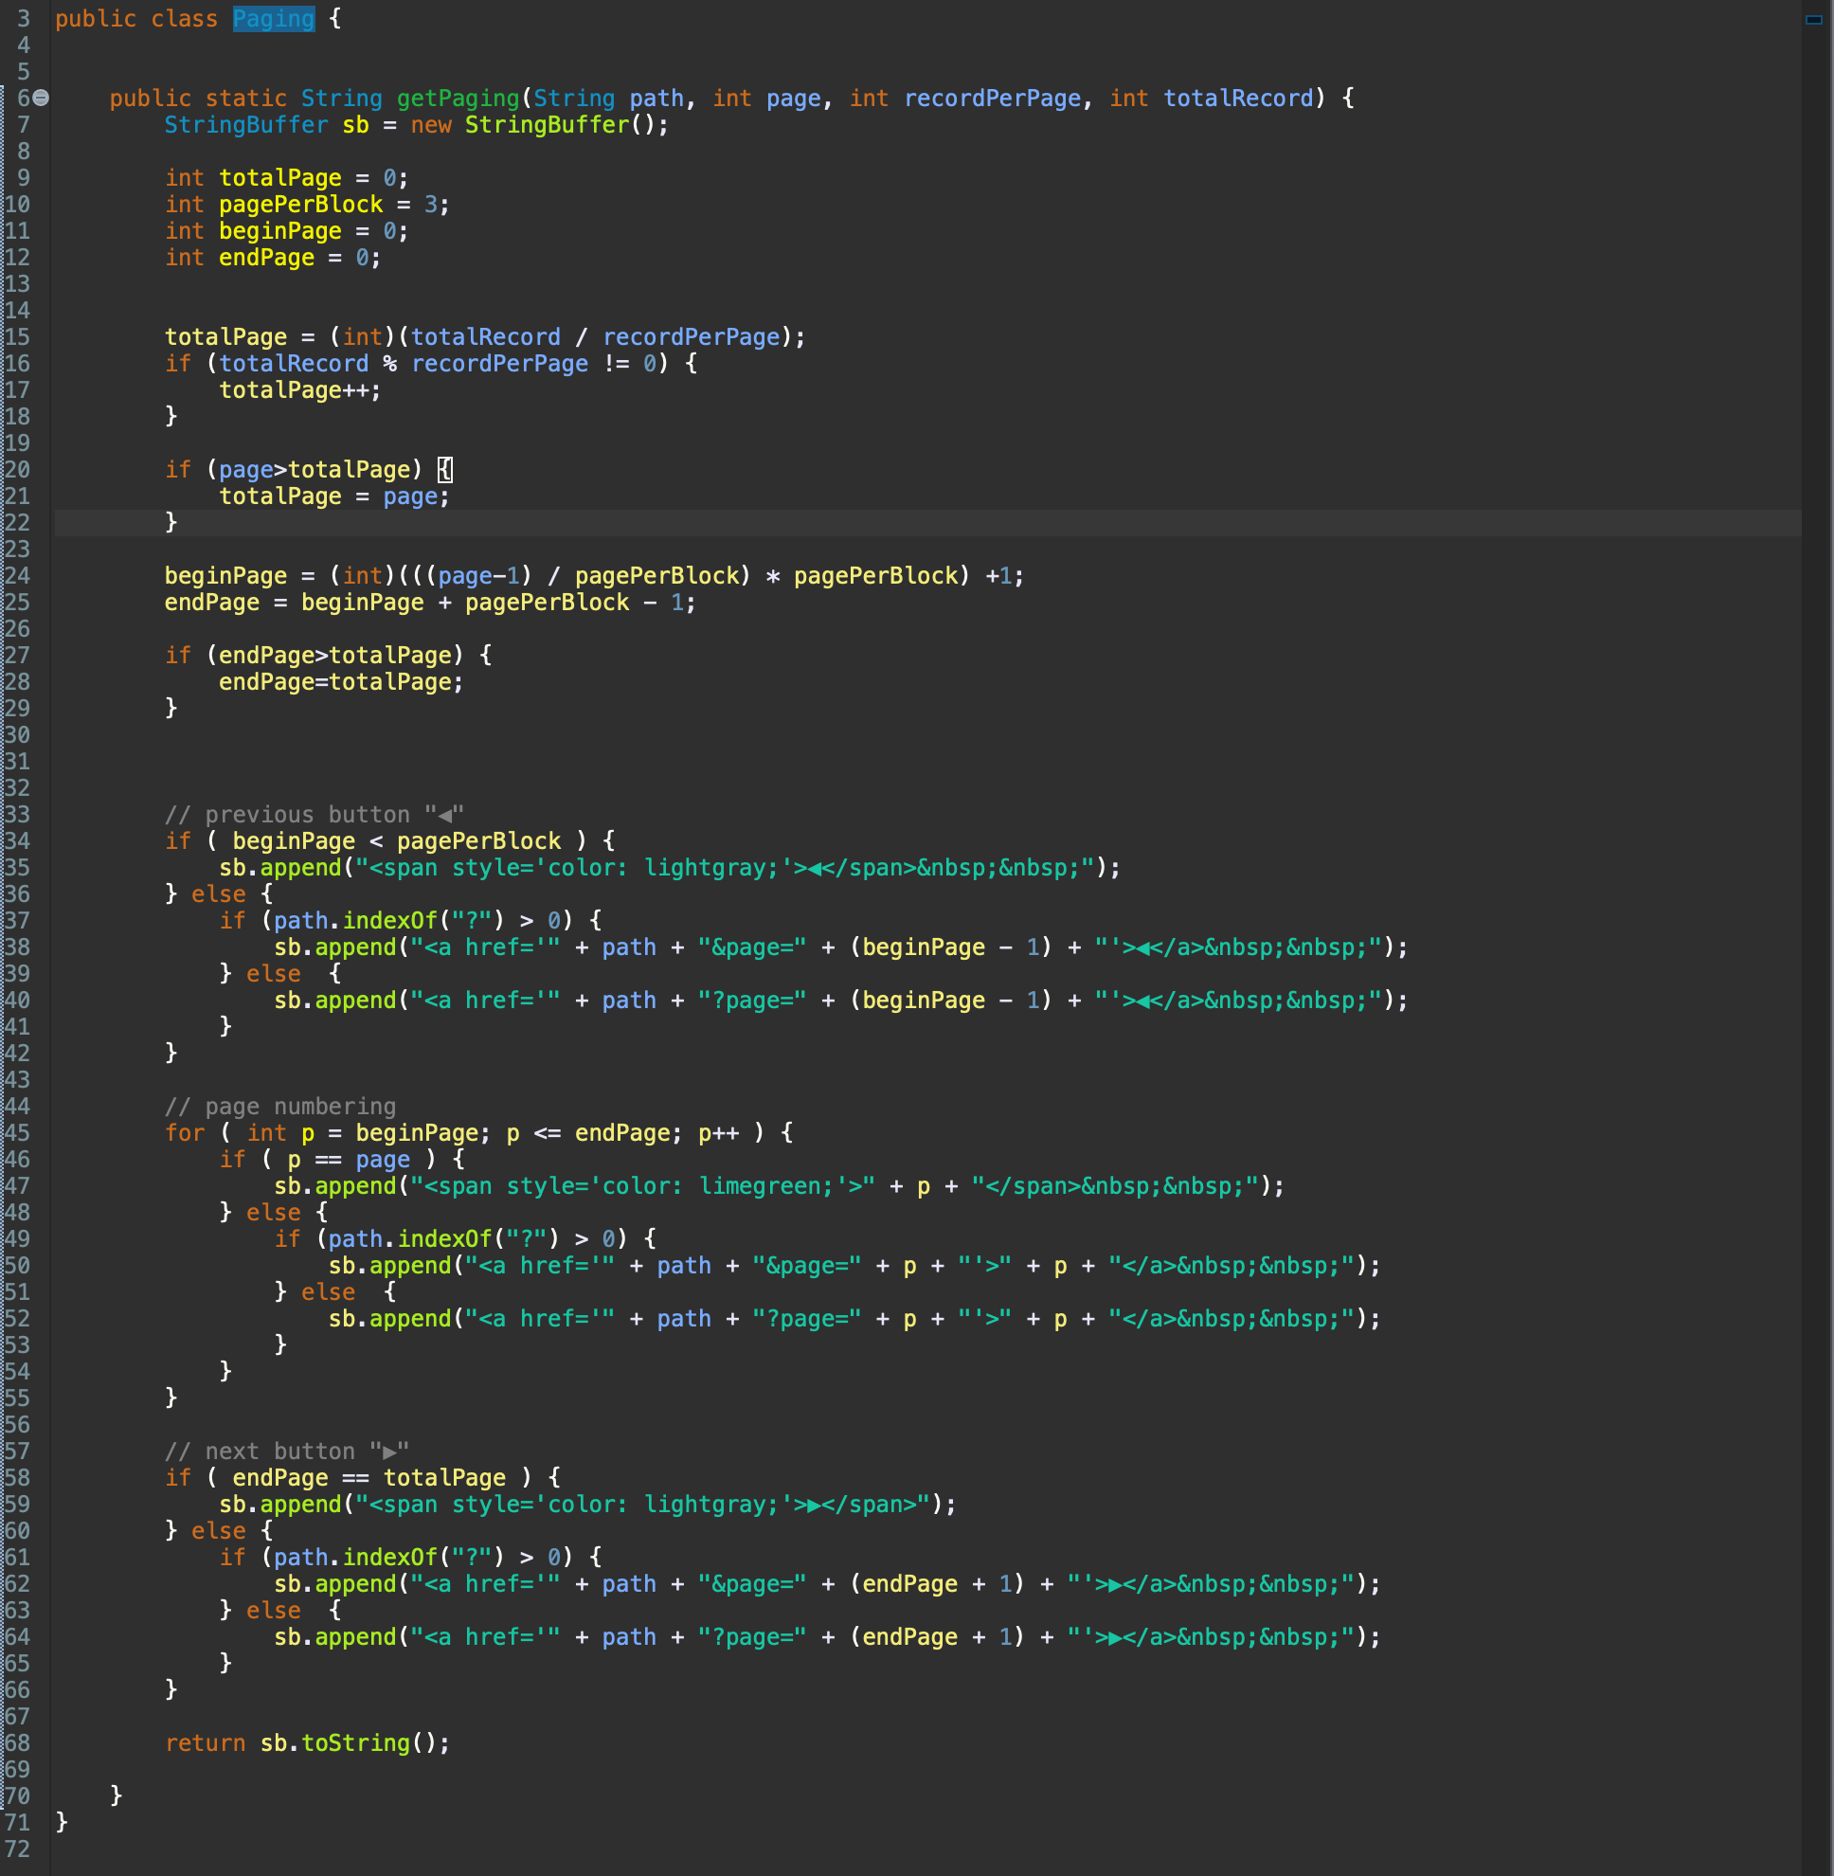
Task: Click the for keyword of page loop
Action: 184,1132
